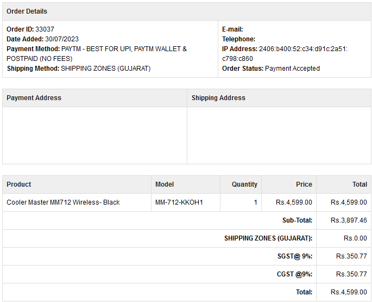Click the SGST@ 9% row label

coord(294,256)
